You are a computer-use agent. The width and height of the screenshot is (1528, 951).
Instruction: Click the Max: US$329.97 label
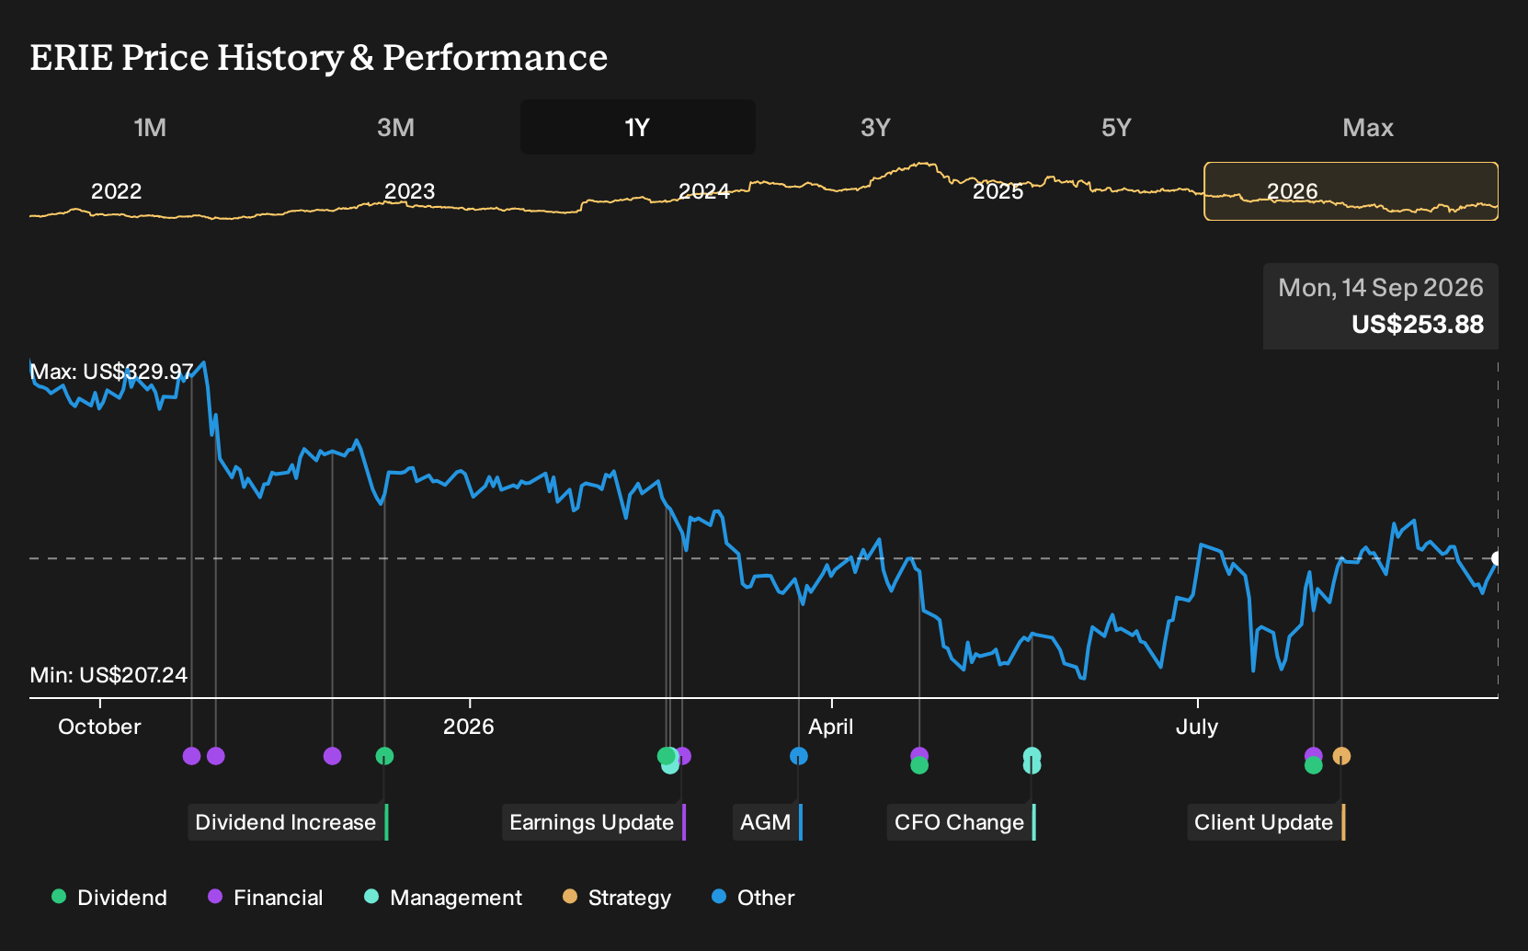point(111,372)
